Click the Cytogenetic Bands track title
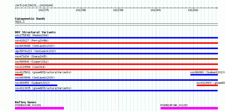 [x=30, y=19]
